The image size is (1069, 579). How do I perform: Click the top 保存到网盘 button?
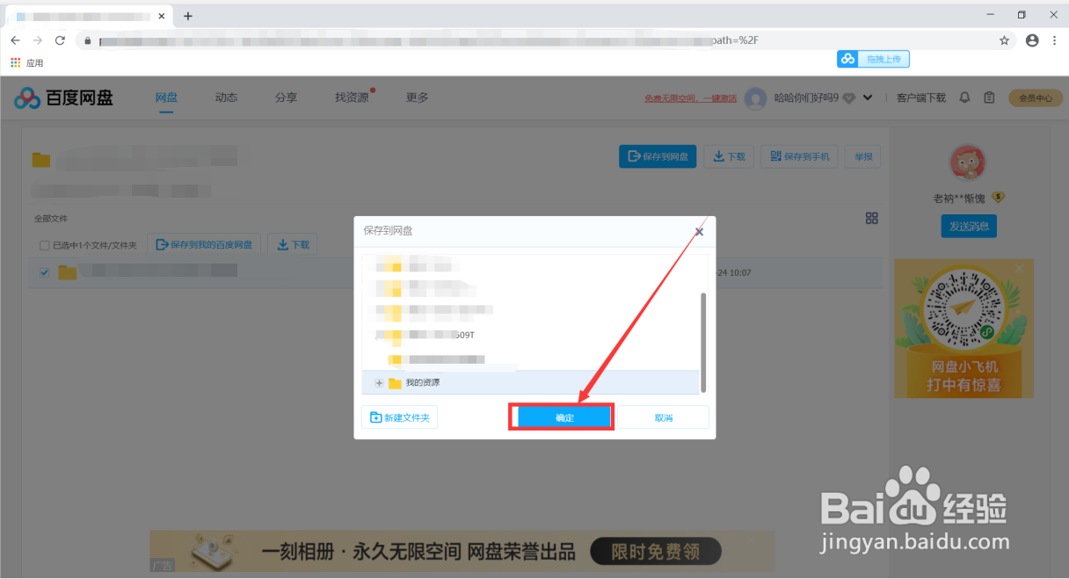[x=658, y=156]
